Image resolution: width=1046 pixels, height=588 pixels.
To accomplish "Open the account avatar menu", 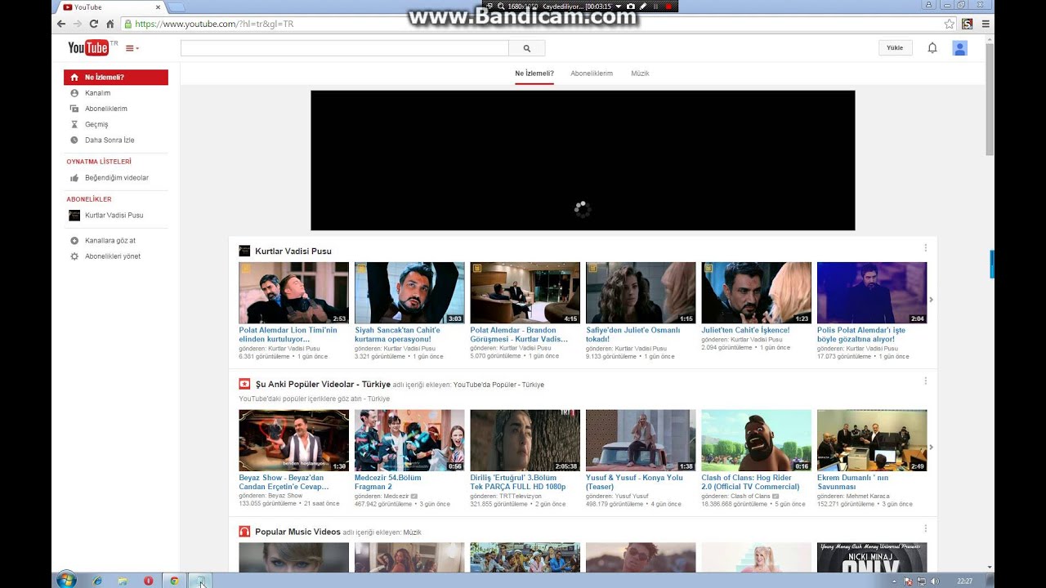I will (960, 48).
